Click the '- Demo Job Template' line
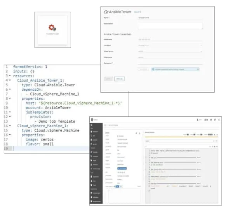 pos(55,121)
